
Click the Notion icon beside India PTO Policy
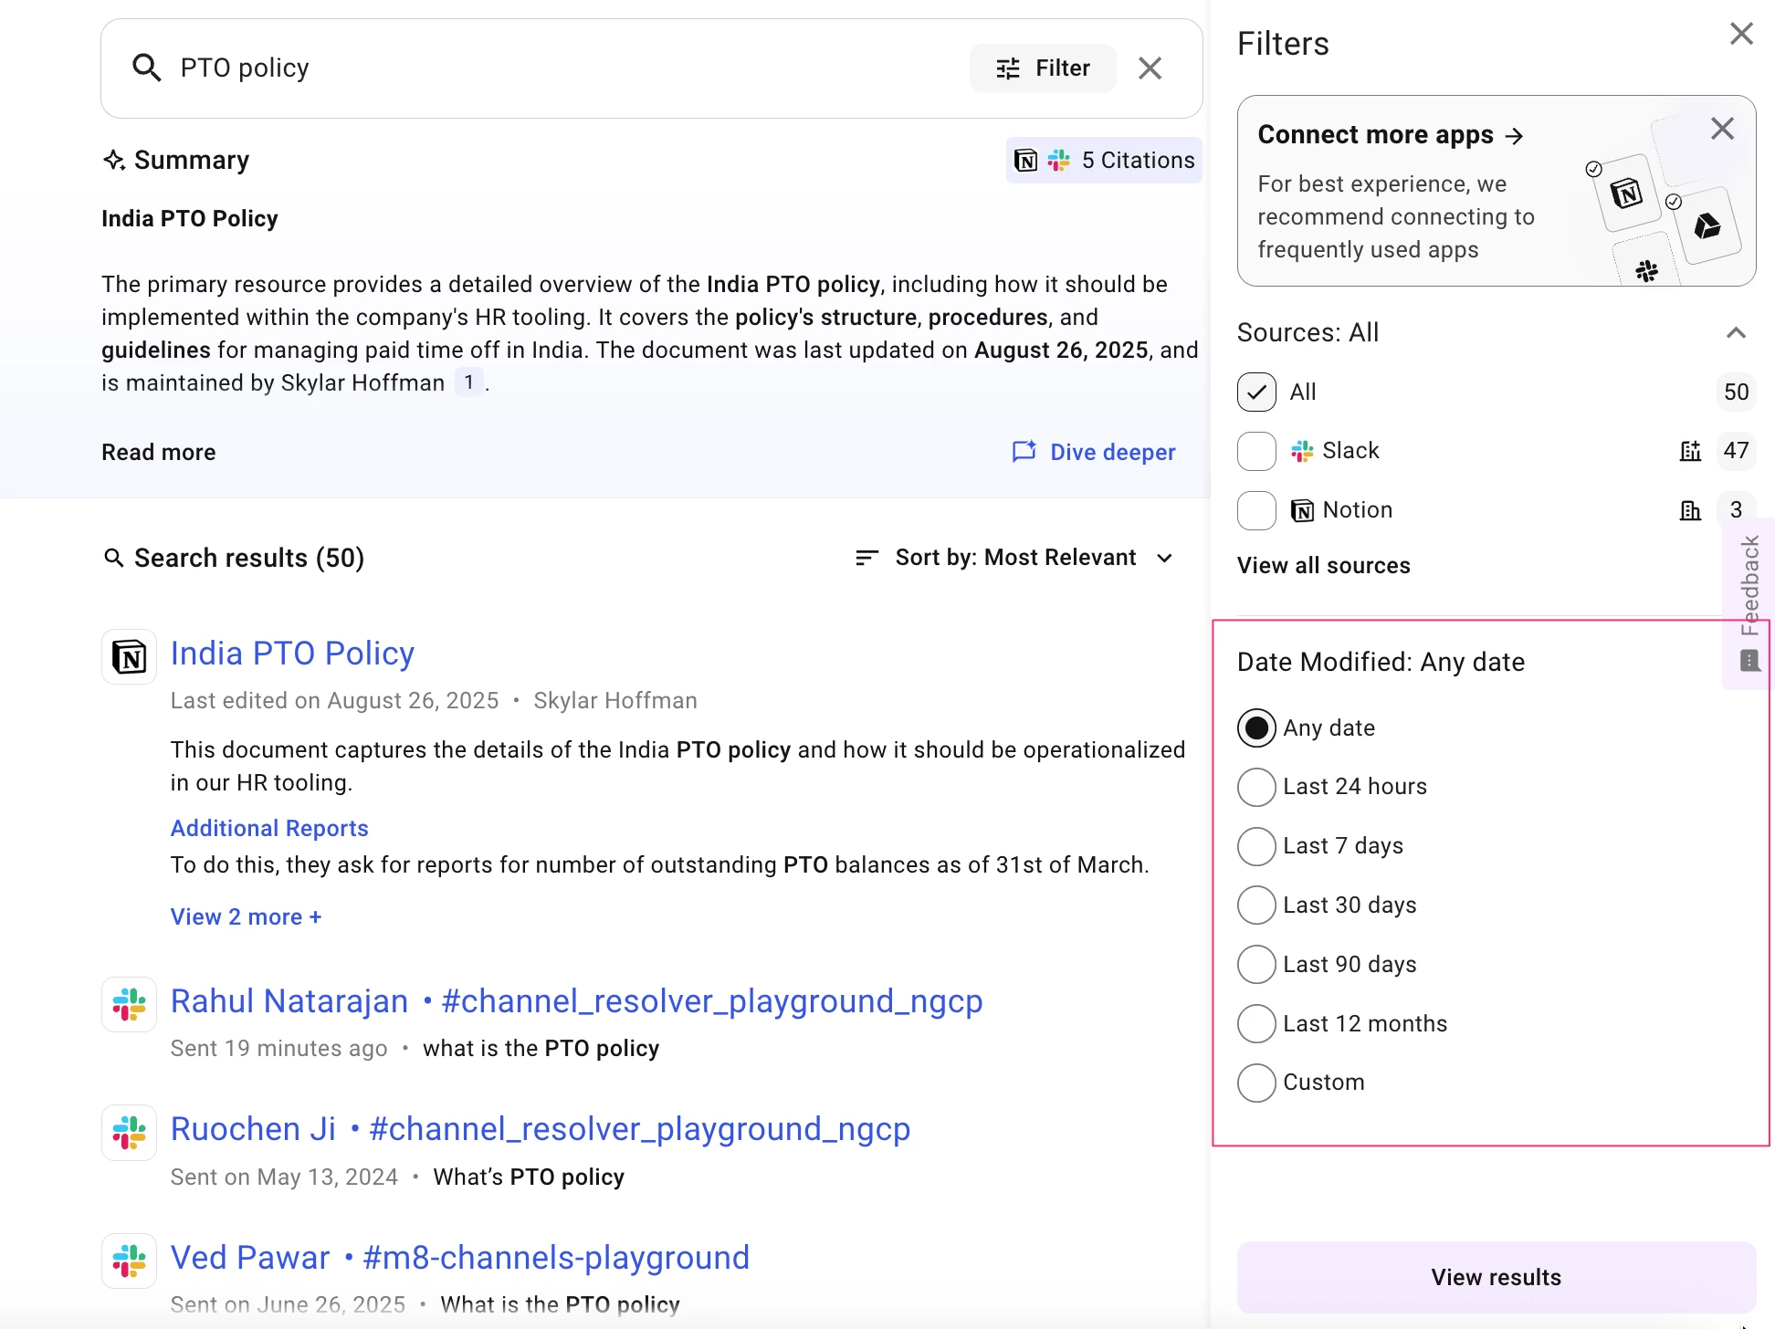click(129, 656)
